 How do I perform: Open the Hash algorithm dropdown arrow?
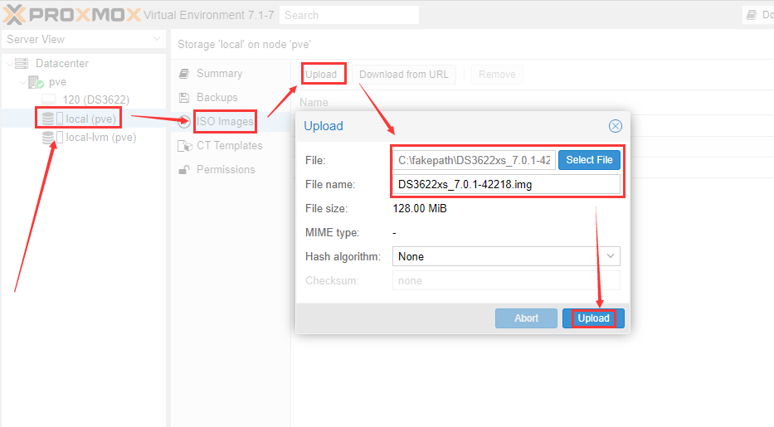(611, 256)
